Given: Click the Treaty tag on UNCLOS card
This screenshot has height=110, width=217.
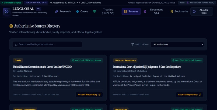Looking at the screenshot, I should [18, 60].
